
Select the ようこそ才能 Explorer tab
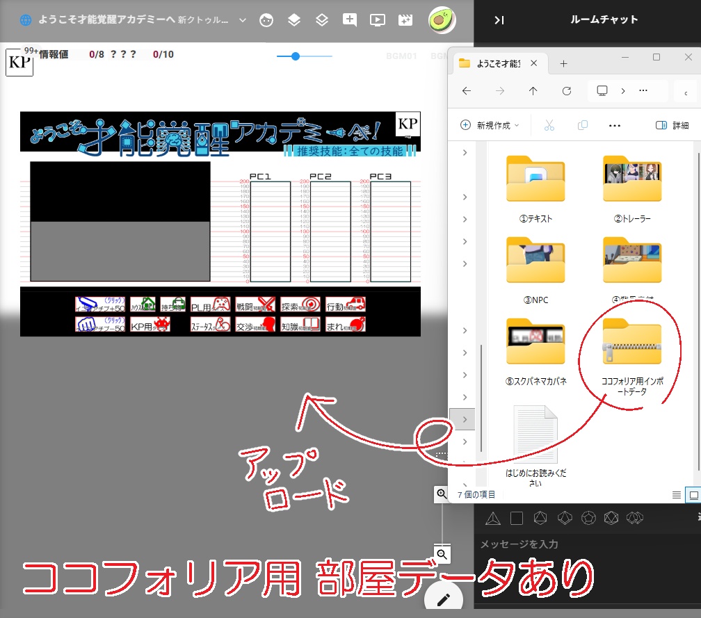tap(498, 63)
